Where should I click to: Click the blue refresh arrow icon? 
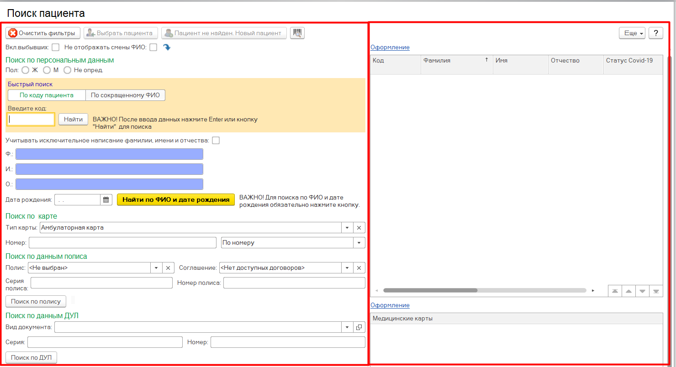[167, 47]
